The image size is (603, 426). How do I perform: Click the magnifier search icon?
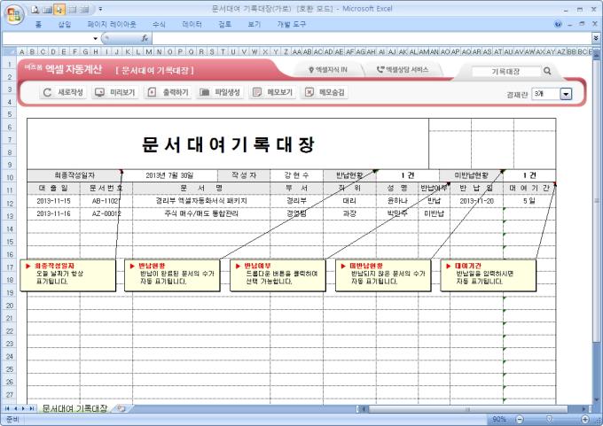(x=547, y=71)
